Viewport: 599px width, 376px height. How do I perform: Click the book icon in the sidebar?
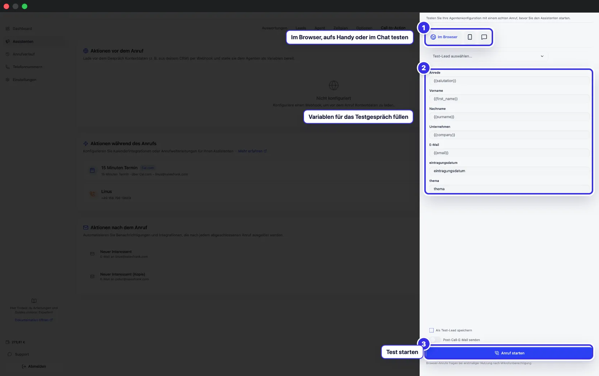(x=34, y=301)
